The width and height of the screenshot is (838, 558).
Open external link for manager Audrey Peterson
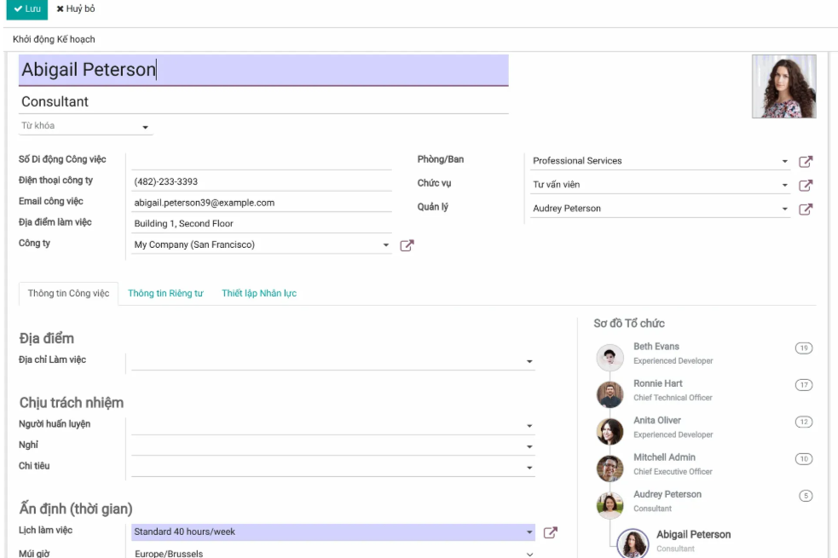coord(806,209)
